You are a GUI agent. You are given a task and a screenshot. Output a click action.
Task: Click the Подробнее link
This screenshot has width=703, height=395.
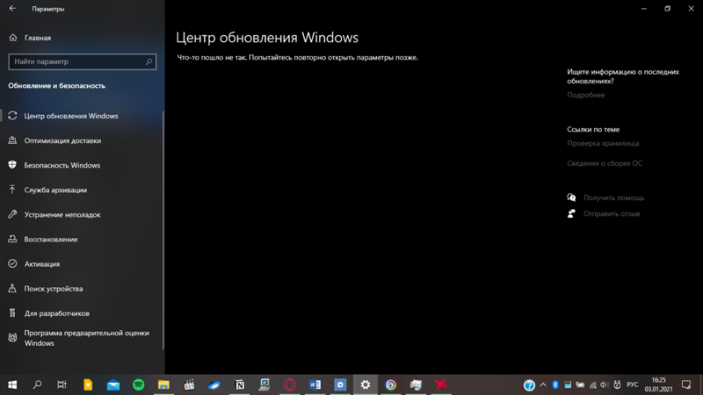click(585, 95)
